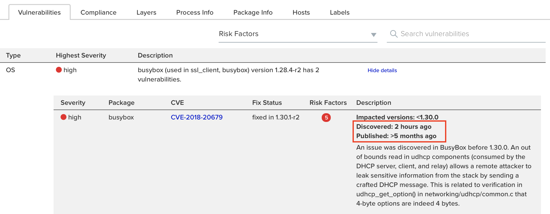Click the Type column header
This screenshot has width=550, height=214.
(x=13, y=56)
